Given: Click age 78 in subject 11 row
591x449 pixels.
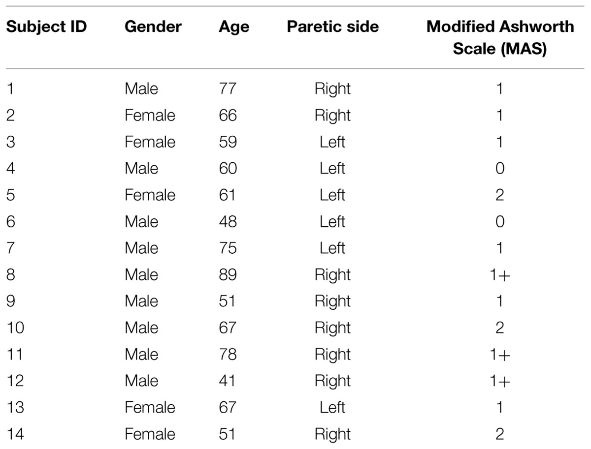Looking at the screenshot, I should (228, 355).
